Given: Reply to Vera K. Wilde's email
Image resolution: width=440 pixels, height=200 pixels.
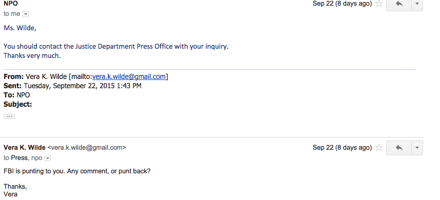Looking at the screenshot, I should [399, 148].
